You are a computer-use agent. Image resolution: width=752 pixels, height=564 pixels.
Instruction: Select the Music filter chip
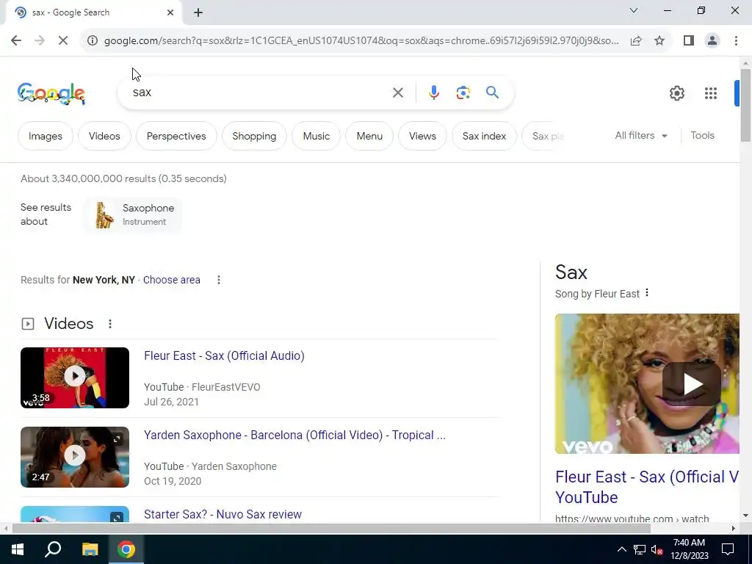point(316,136)
